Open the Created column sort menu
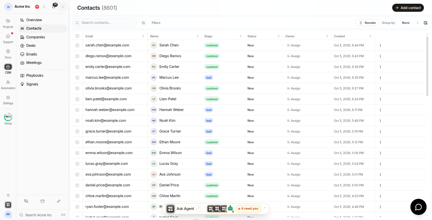Image resolution: width=432 pixels, height=220 pixels. tap(370, 36)
